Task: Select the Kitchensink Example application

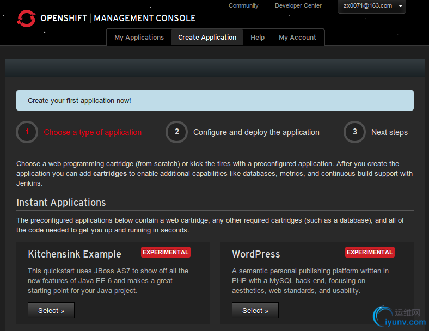Action: (x=51, y=310)
